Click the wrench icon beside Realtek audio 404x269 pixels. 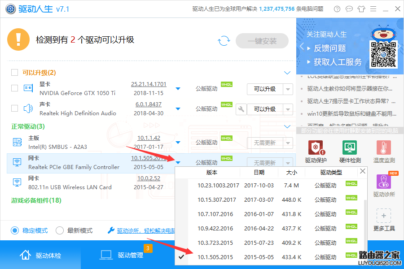[241, 109]
